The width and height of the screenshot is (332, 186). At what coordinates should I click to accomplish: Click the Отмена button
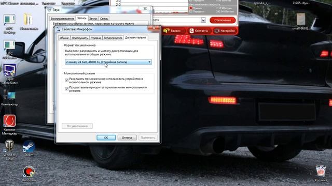127,137
